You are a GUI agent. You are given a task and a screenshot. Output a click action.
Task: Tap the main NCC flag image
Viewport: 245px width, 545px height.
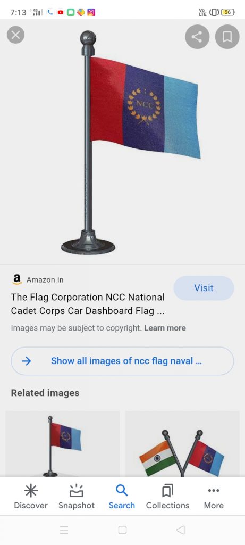[122, 143]
